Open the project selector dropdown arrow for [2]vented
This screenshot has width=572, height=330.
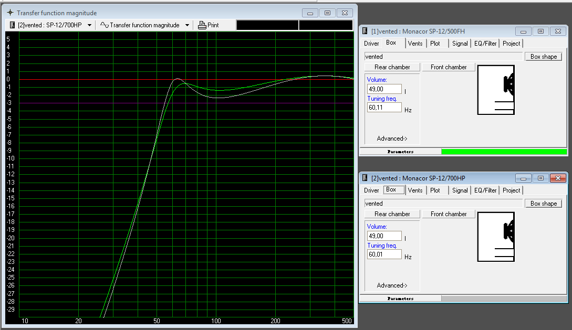tap(89, 25)
